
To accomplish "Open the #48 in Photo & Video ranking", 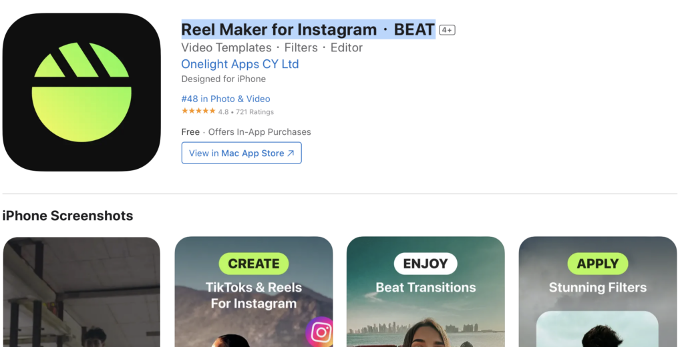I will (226, 99).
